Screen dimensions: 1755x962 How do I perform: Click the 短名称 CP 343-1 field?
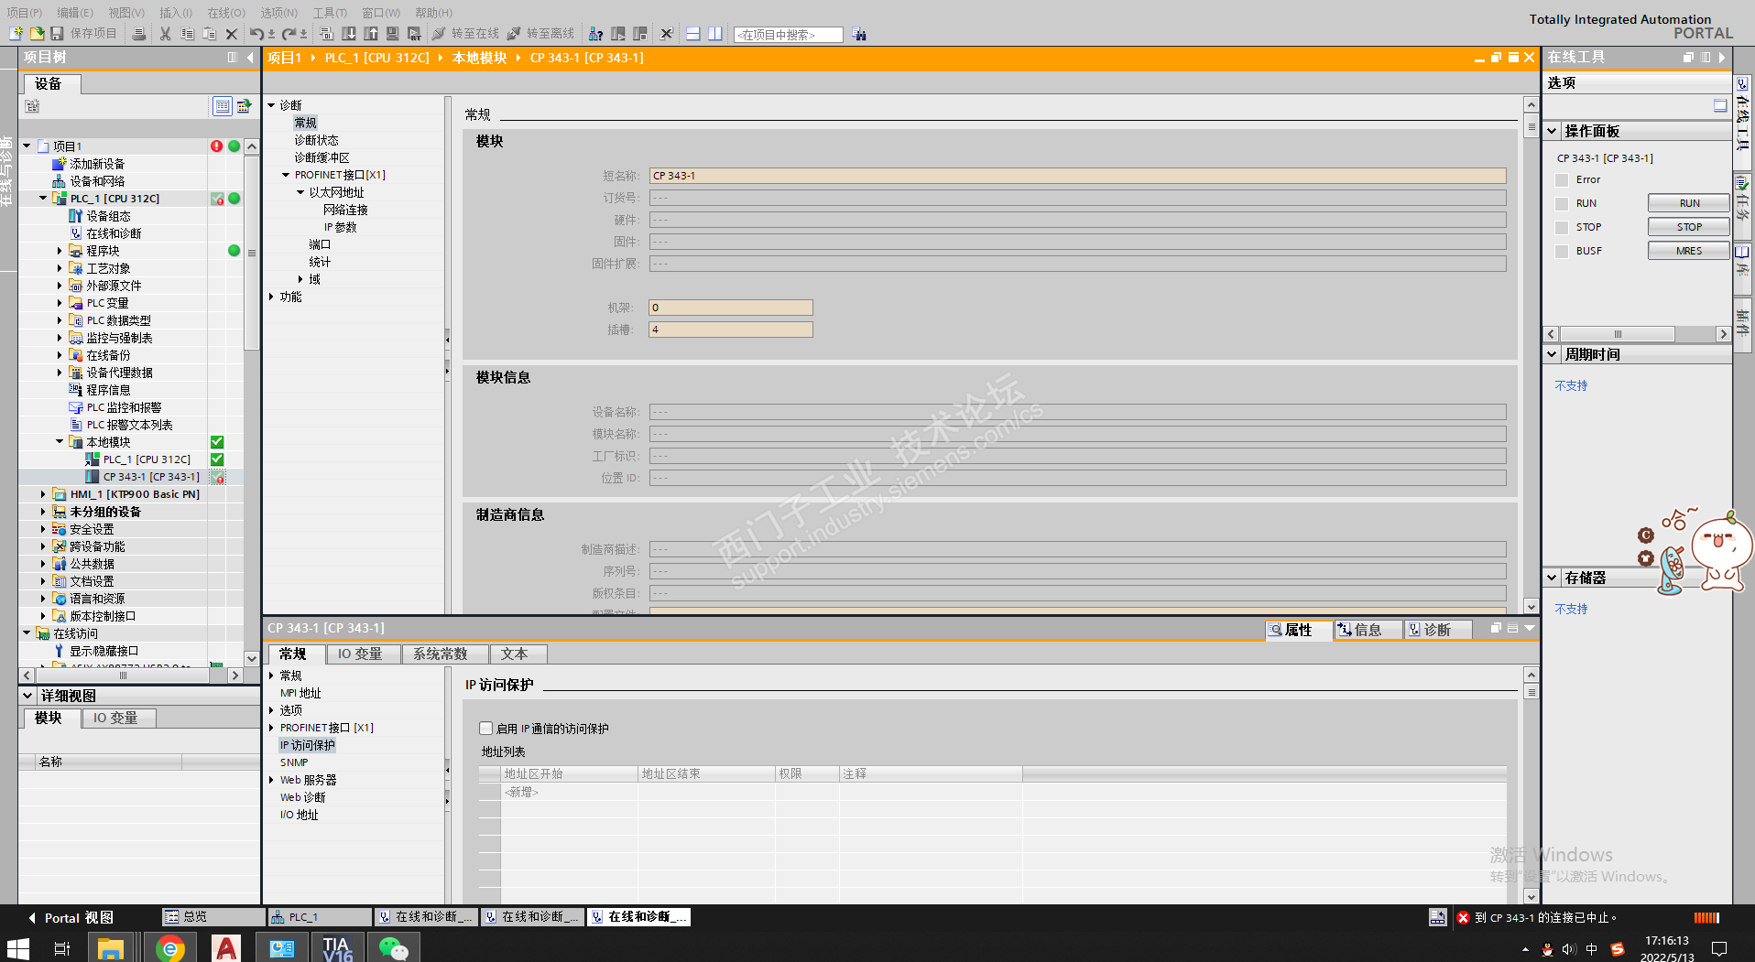click(x=1078, y=176)
